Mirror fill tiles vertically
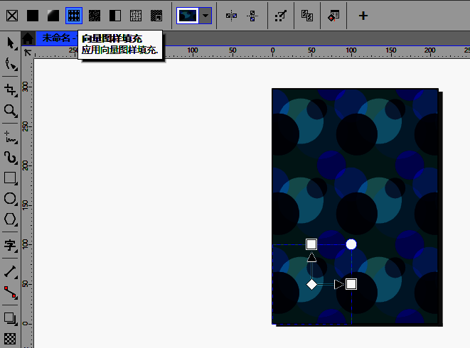This screenshot has width=470, height=348. pyautogui.click(x=252, y=15)
